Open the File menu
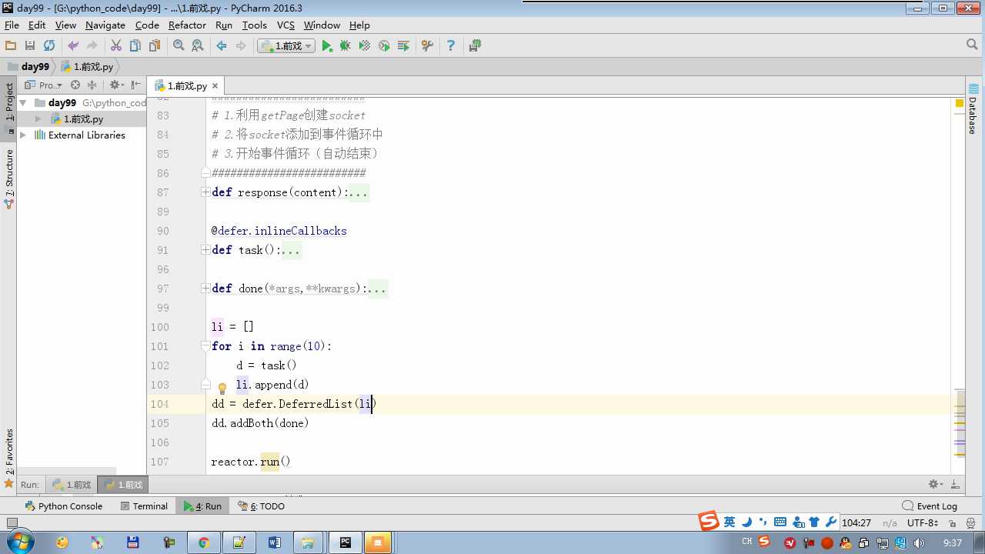 (x=12, y=25)
